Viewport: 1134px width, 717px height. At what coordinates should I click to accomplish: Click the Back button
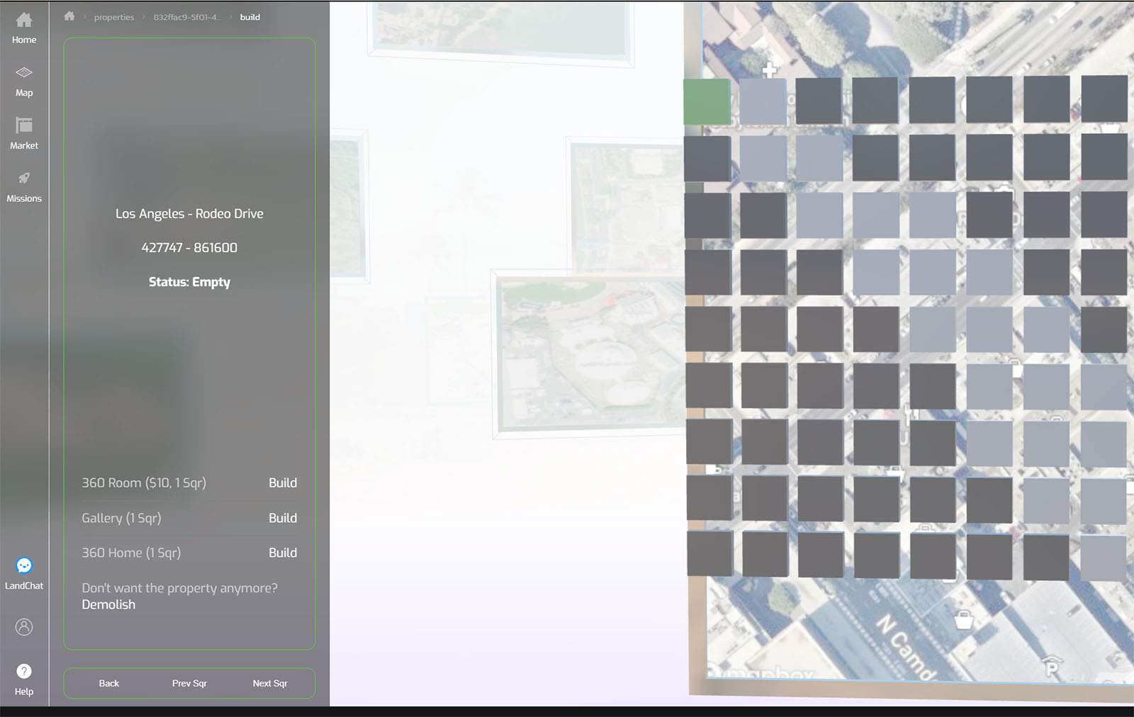pyautogui.click(x=109, y=683)
